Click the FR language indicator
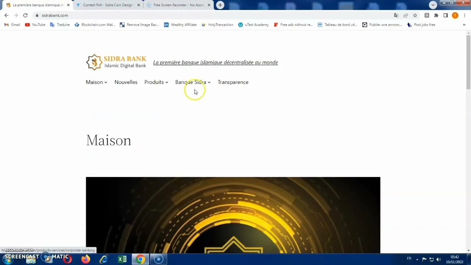 coord(409,259)
